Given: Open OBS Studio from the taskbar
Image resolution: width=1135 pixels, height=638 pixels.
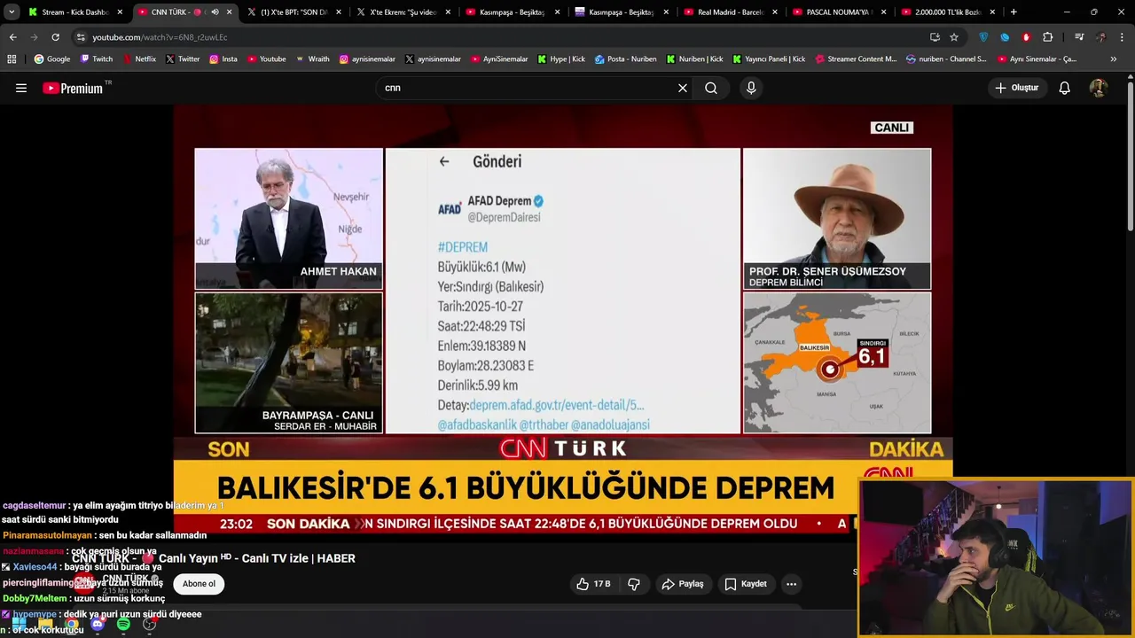Looking at the screenshot, I should [149, 624].
